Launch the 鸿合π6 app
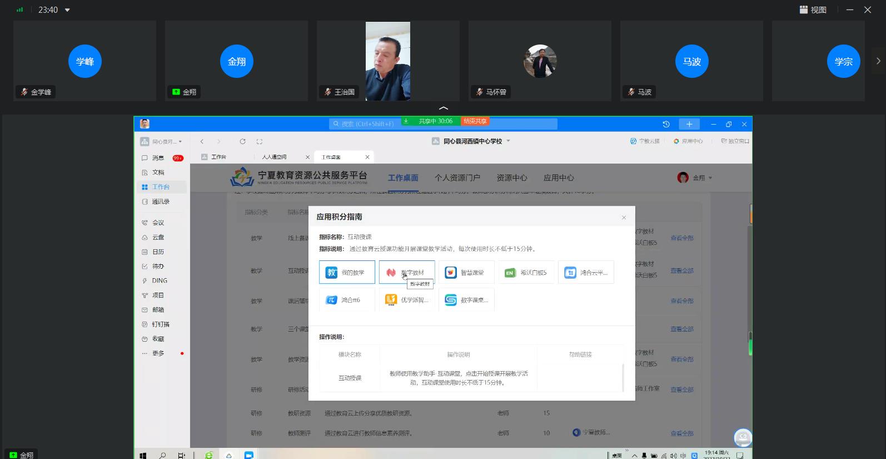886x459 pixels. click(x=347, y=300)
